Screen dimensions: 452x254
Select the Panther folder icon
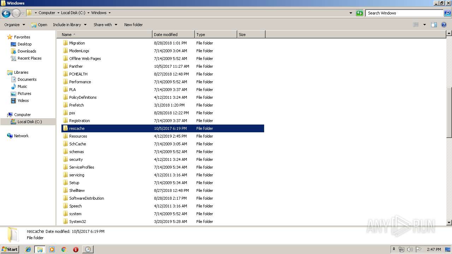coord(65,66)
